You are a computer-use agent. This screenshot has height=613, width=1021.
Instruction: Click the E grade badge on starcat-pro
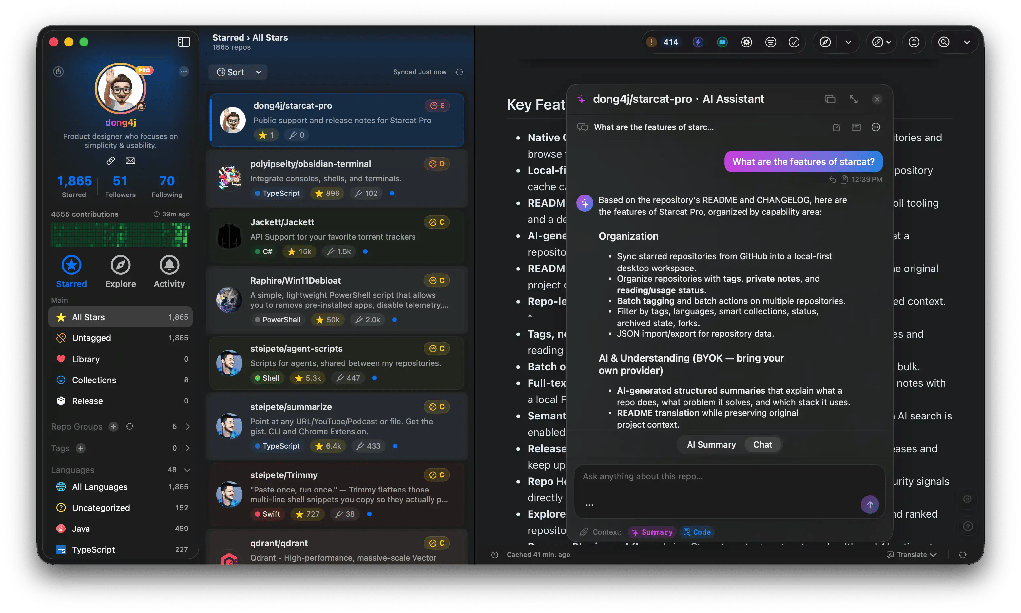tap(437, 106)
